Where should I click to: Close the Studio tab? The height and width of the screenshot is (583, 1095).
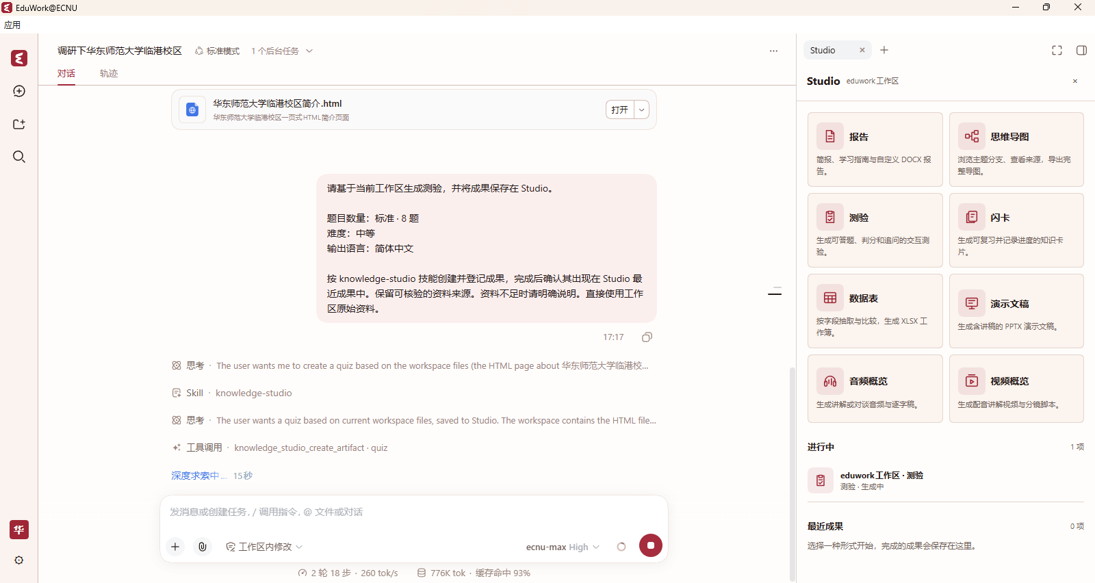(x=862, y=50)
